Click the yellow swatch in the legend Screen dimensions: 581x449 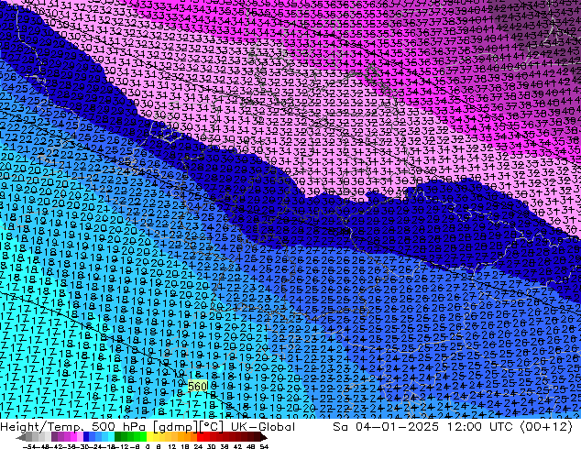[x=149, y=437]
